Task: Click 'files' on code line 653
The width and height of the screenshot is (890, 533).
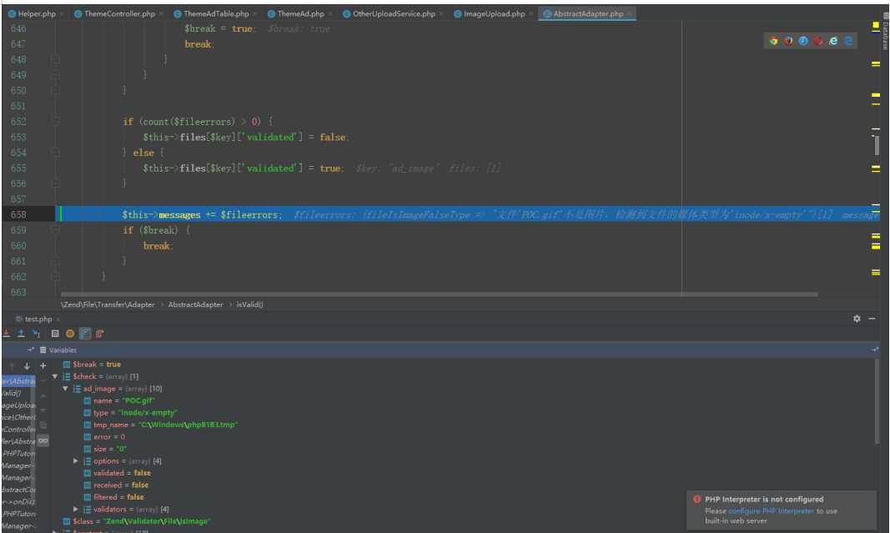Action: tap(193, 138)
